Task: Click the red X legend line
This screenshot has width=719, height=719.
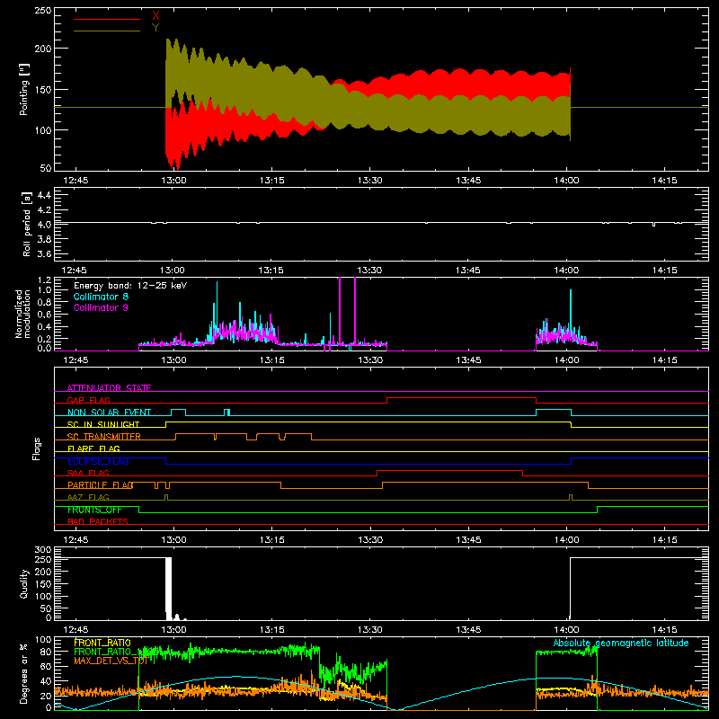Action: [x=107, y=19]
